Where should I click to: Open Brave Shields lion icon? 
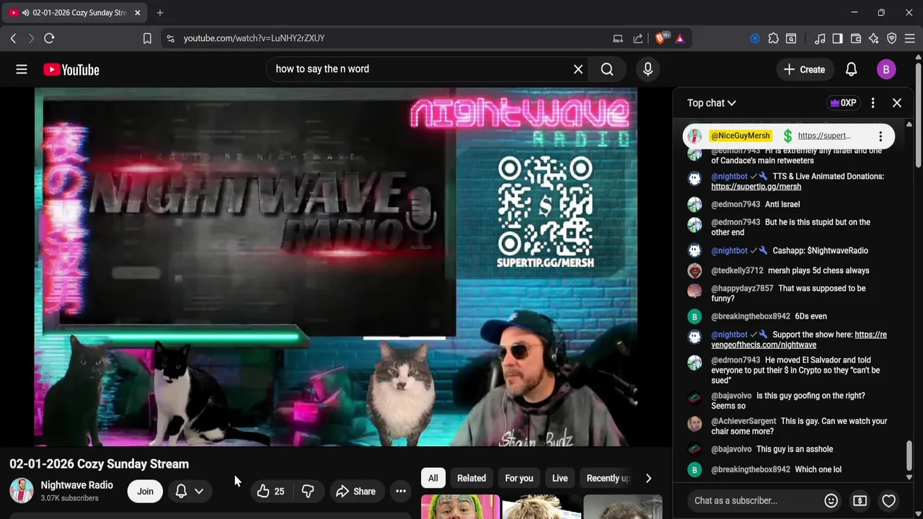pos(661,37)
